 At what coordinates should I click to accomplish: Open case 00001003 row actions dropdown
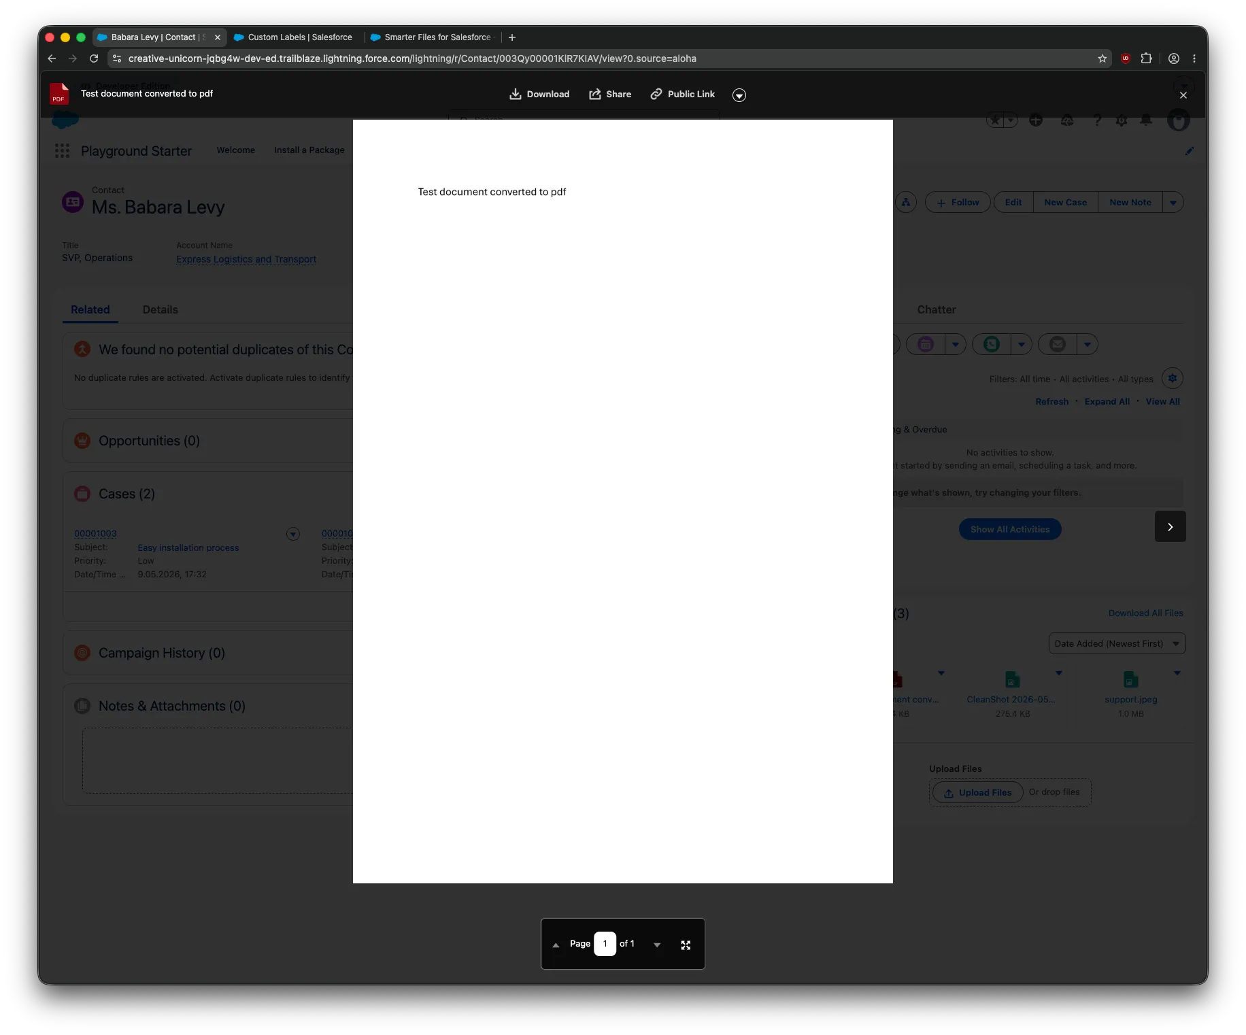click(x=293, y=535)
